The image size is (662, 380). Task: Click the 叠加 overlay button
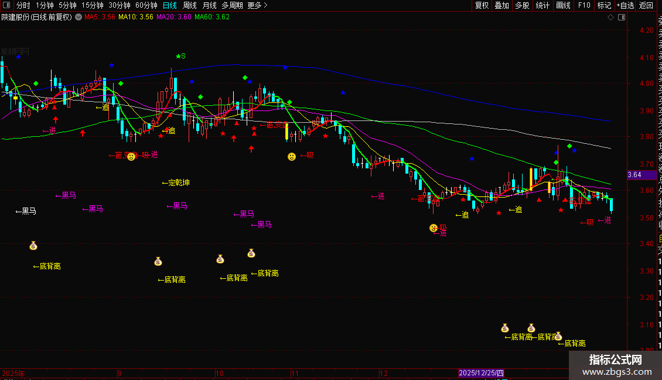pyautogui.click(x=502, y=5)
